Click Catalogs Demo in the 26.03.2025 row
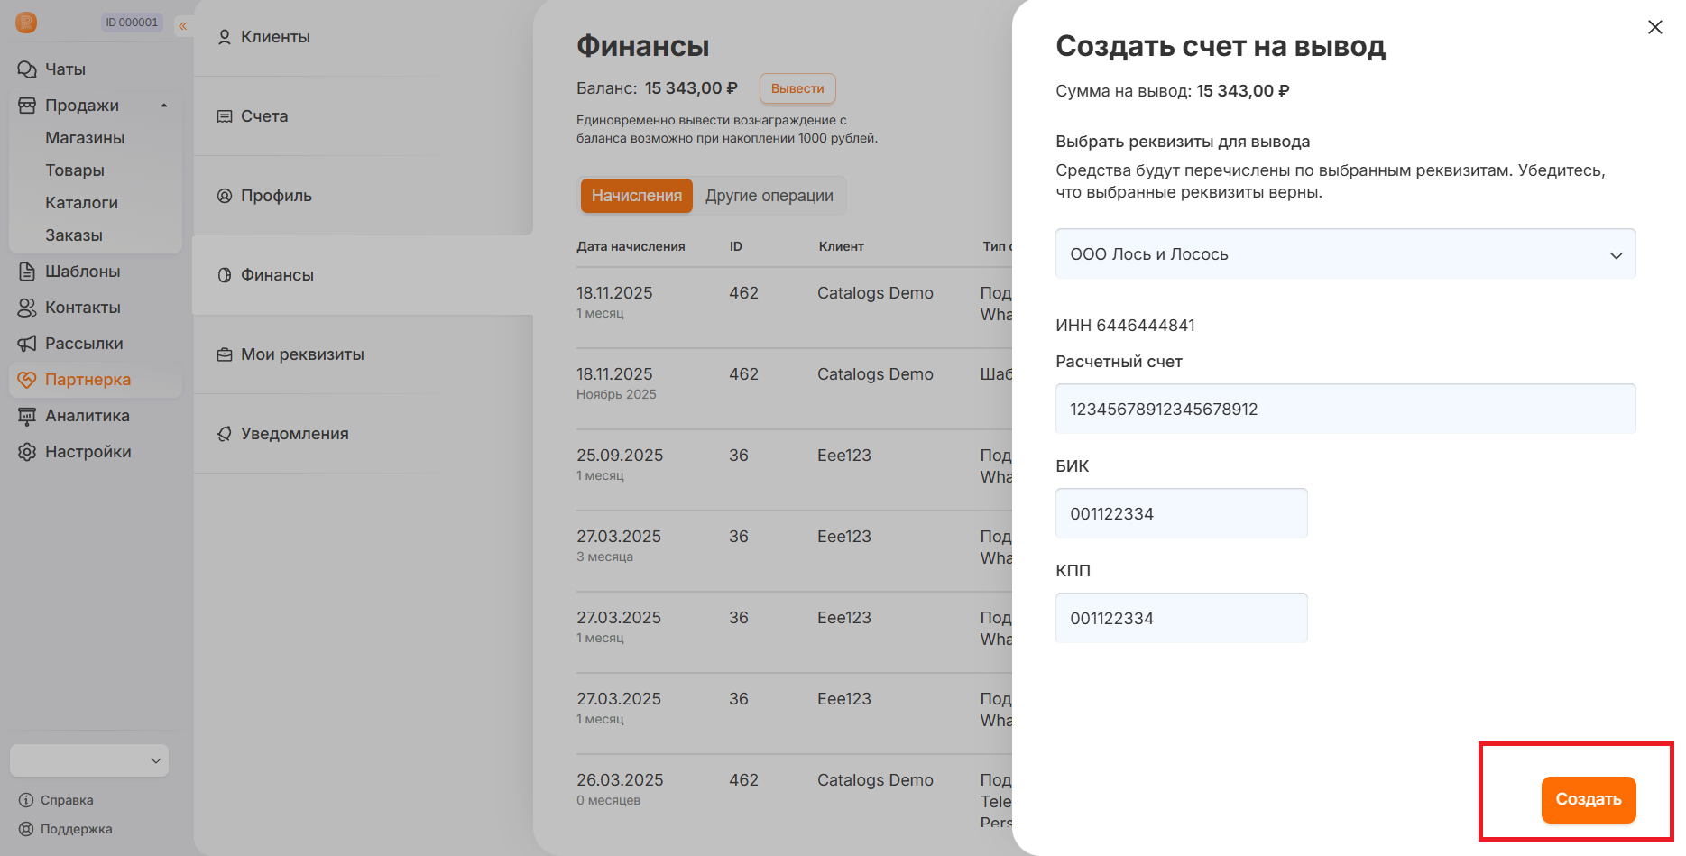1686x856 pixels. [875, 780]
